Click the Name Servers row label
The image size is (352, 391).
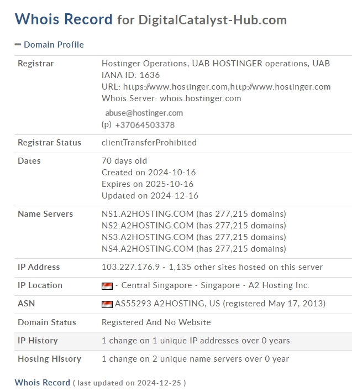(x=45, y=214)
